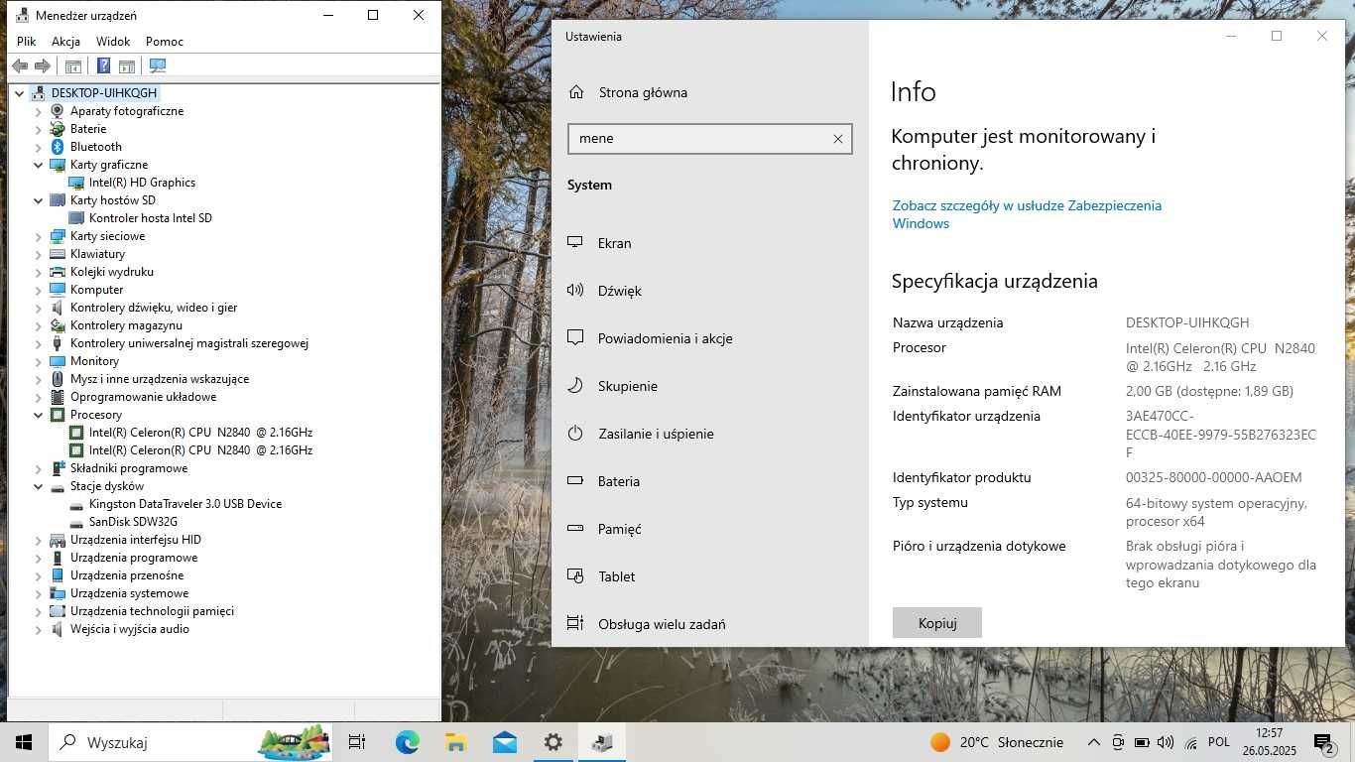Screen dimensions: 1355x762
Task: Expand the Klawiatury category
Action: (39, 254)
